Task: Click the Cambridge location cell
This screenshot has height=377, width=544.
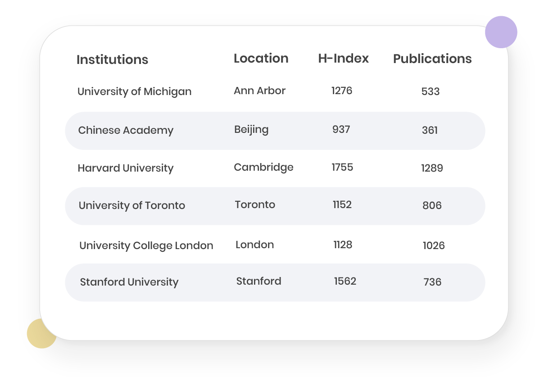Action: (263, 168)
